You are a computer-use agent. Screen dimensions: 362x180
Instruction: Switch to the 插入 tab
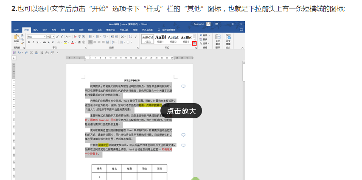pyautogui.click(x=36, y=30)
